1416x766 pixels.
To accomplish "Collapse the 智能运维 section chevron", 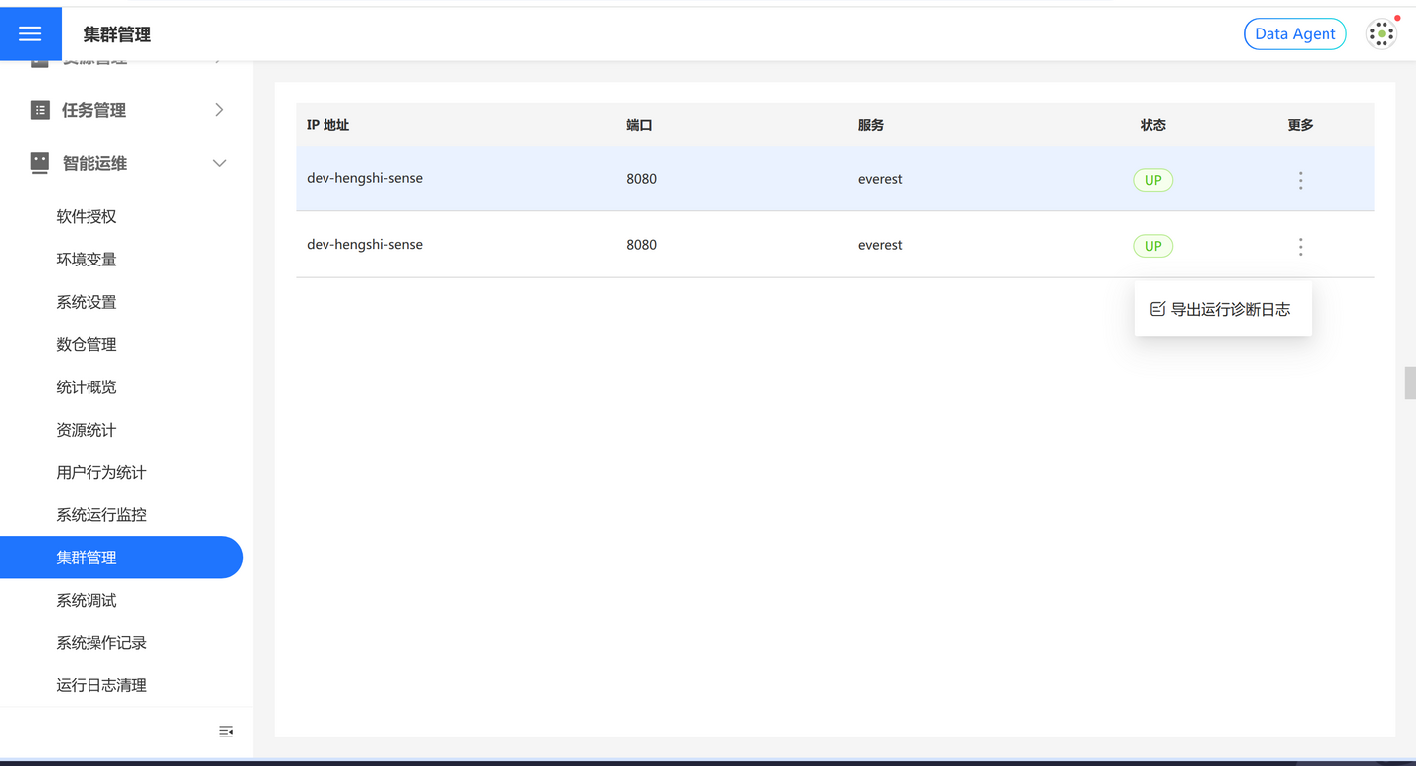I will pyautogui.click(x=219, y=163).
